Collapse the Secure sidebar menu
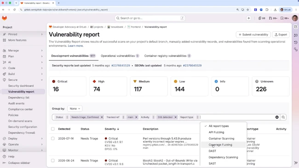 click(23, 80)
